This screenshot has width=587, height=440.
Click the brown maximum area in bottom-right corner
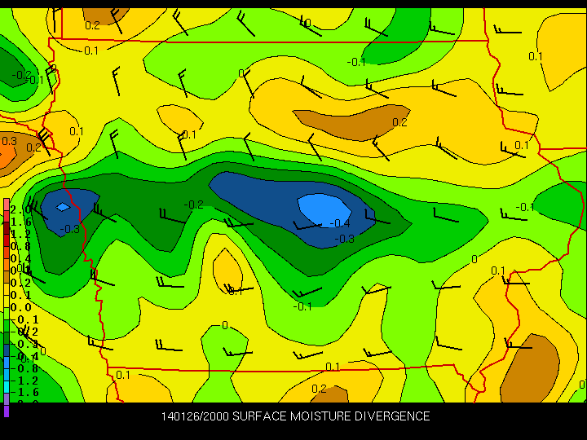click(530, 367)
